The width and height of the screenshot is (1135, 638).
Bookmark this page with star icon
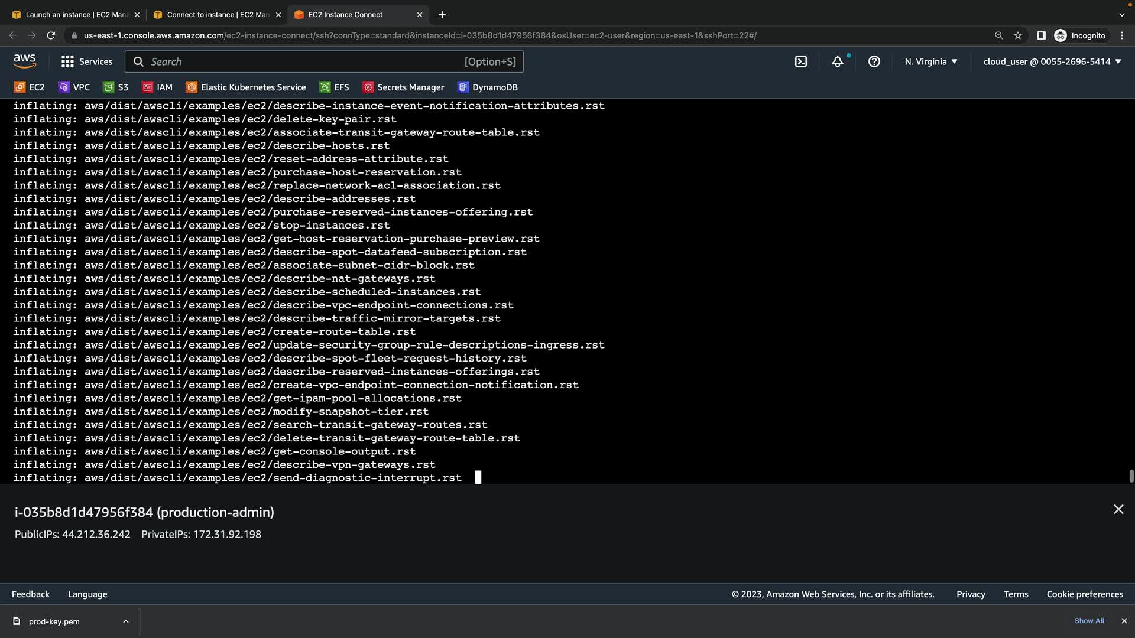[1018, 35]
